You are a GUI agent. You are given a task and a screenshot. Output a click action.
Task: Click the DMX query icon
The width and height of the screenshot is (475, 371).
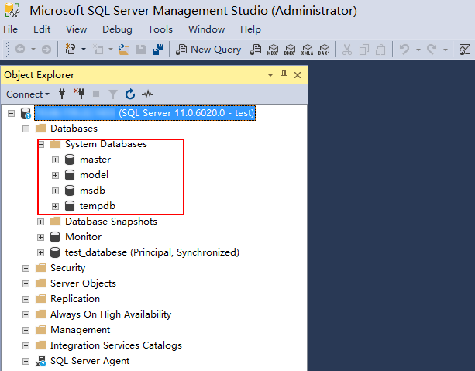[x=290, y=50]
